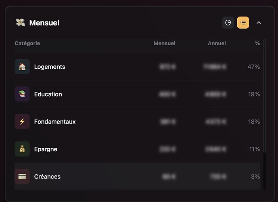Select the highlighted Créances row
Screen dimensions: 278x202
[138, 176]
